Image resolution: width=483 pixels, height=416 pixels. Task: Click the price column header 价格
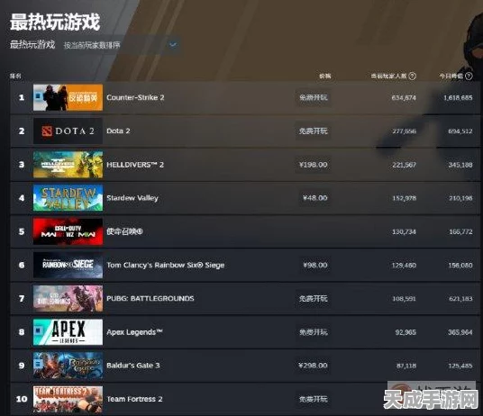tap(325, 76)
